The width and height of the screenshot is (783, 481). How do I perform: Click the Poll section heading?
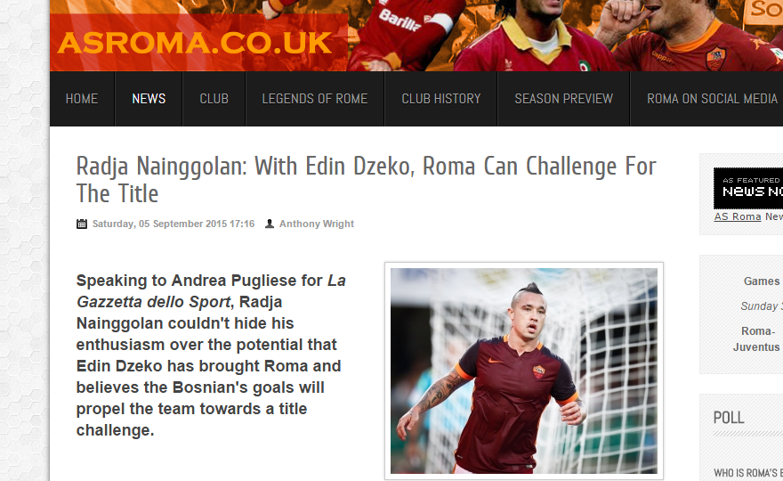point(729,418)
